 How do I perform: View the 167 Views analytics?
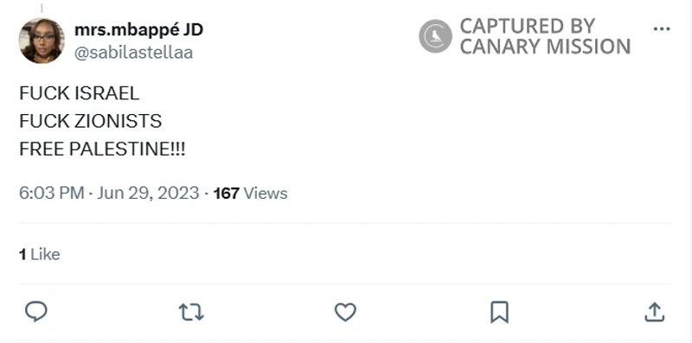tap(250, 194)
